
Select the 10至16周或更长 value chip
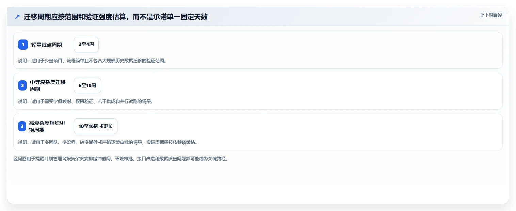pyautogui.click(x=96, y=126)
